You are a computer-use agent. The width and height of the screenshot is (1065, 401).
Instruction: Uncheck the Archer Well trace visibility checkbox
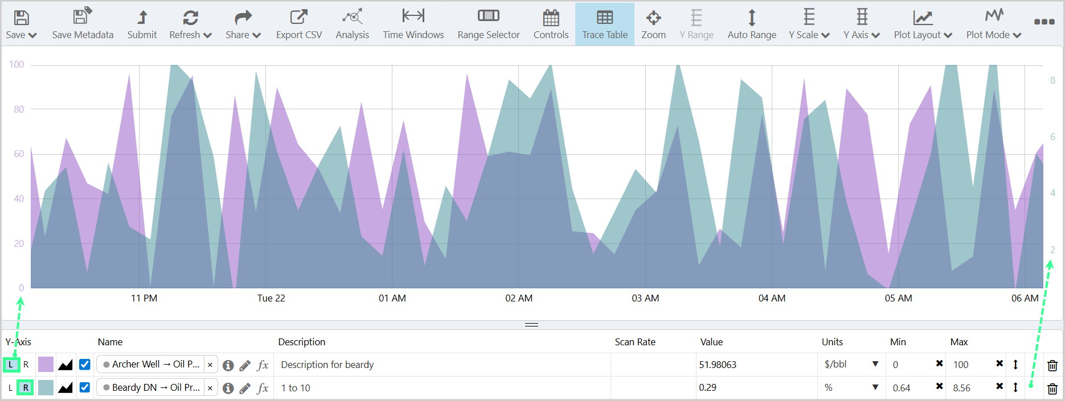tap(85, 365)
